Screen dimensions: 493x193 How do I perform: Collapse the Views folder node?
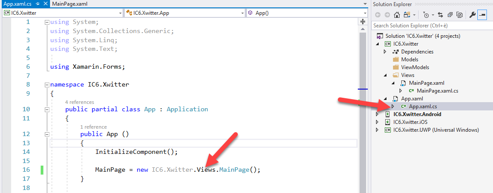tap(385, 75)
